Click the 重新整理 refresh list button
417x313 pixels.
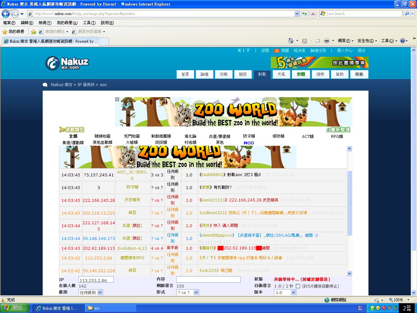point(338,130)
